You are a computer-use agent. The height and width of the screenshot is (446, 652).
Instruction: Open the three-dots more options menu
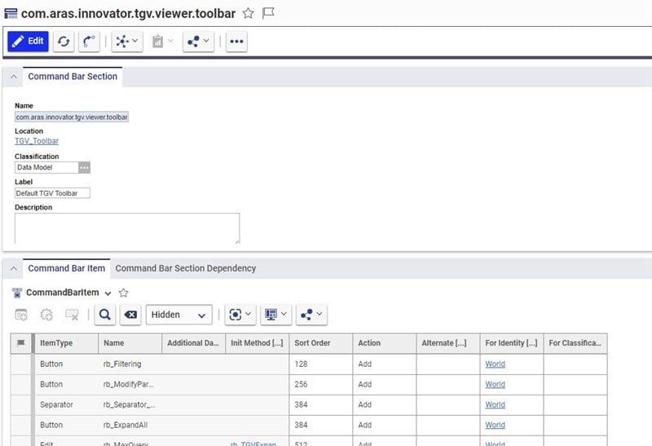coord(236,41)
